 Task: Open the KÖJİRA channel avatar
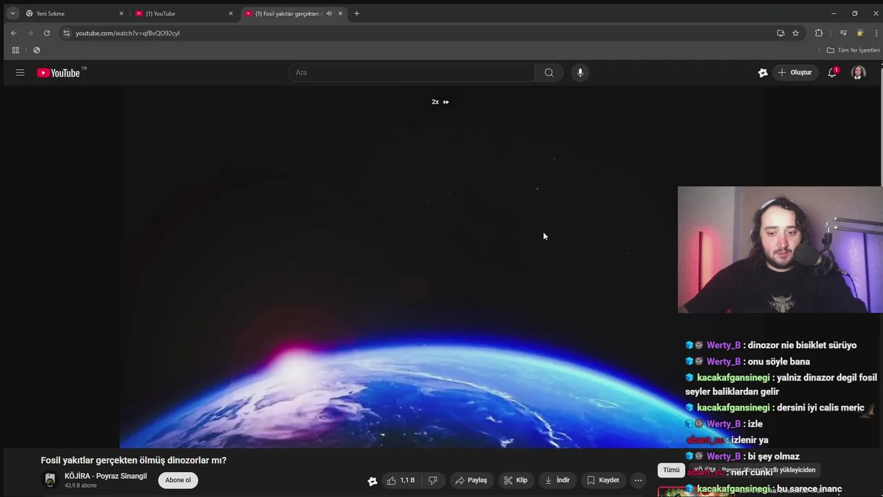50,480
